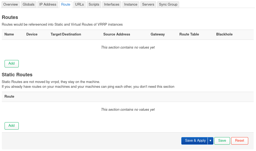256x151 pixels.
Task: Click the Name column header
Action: point(9,34)
